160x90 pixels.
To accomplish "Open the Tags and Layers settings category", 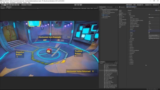I will click(x=123, y=23).
